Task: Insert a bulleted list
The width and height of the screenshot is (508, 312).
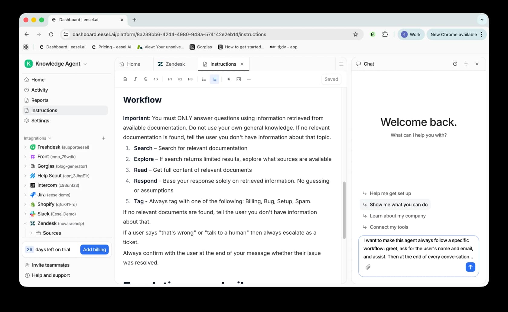Action: pos(204,79)
